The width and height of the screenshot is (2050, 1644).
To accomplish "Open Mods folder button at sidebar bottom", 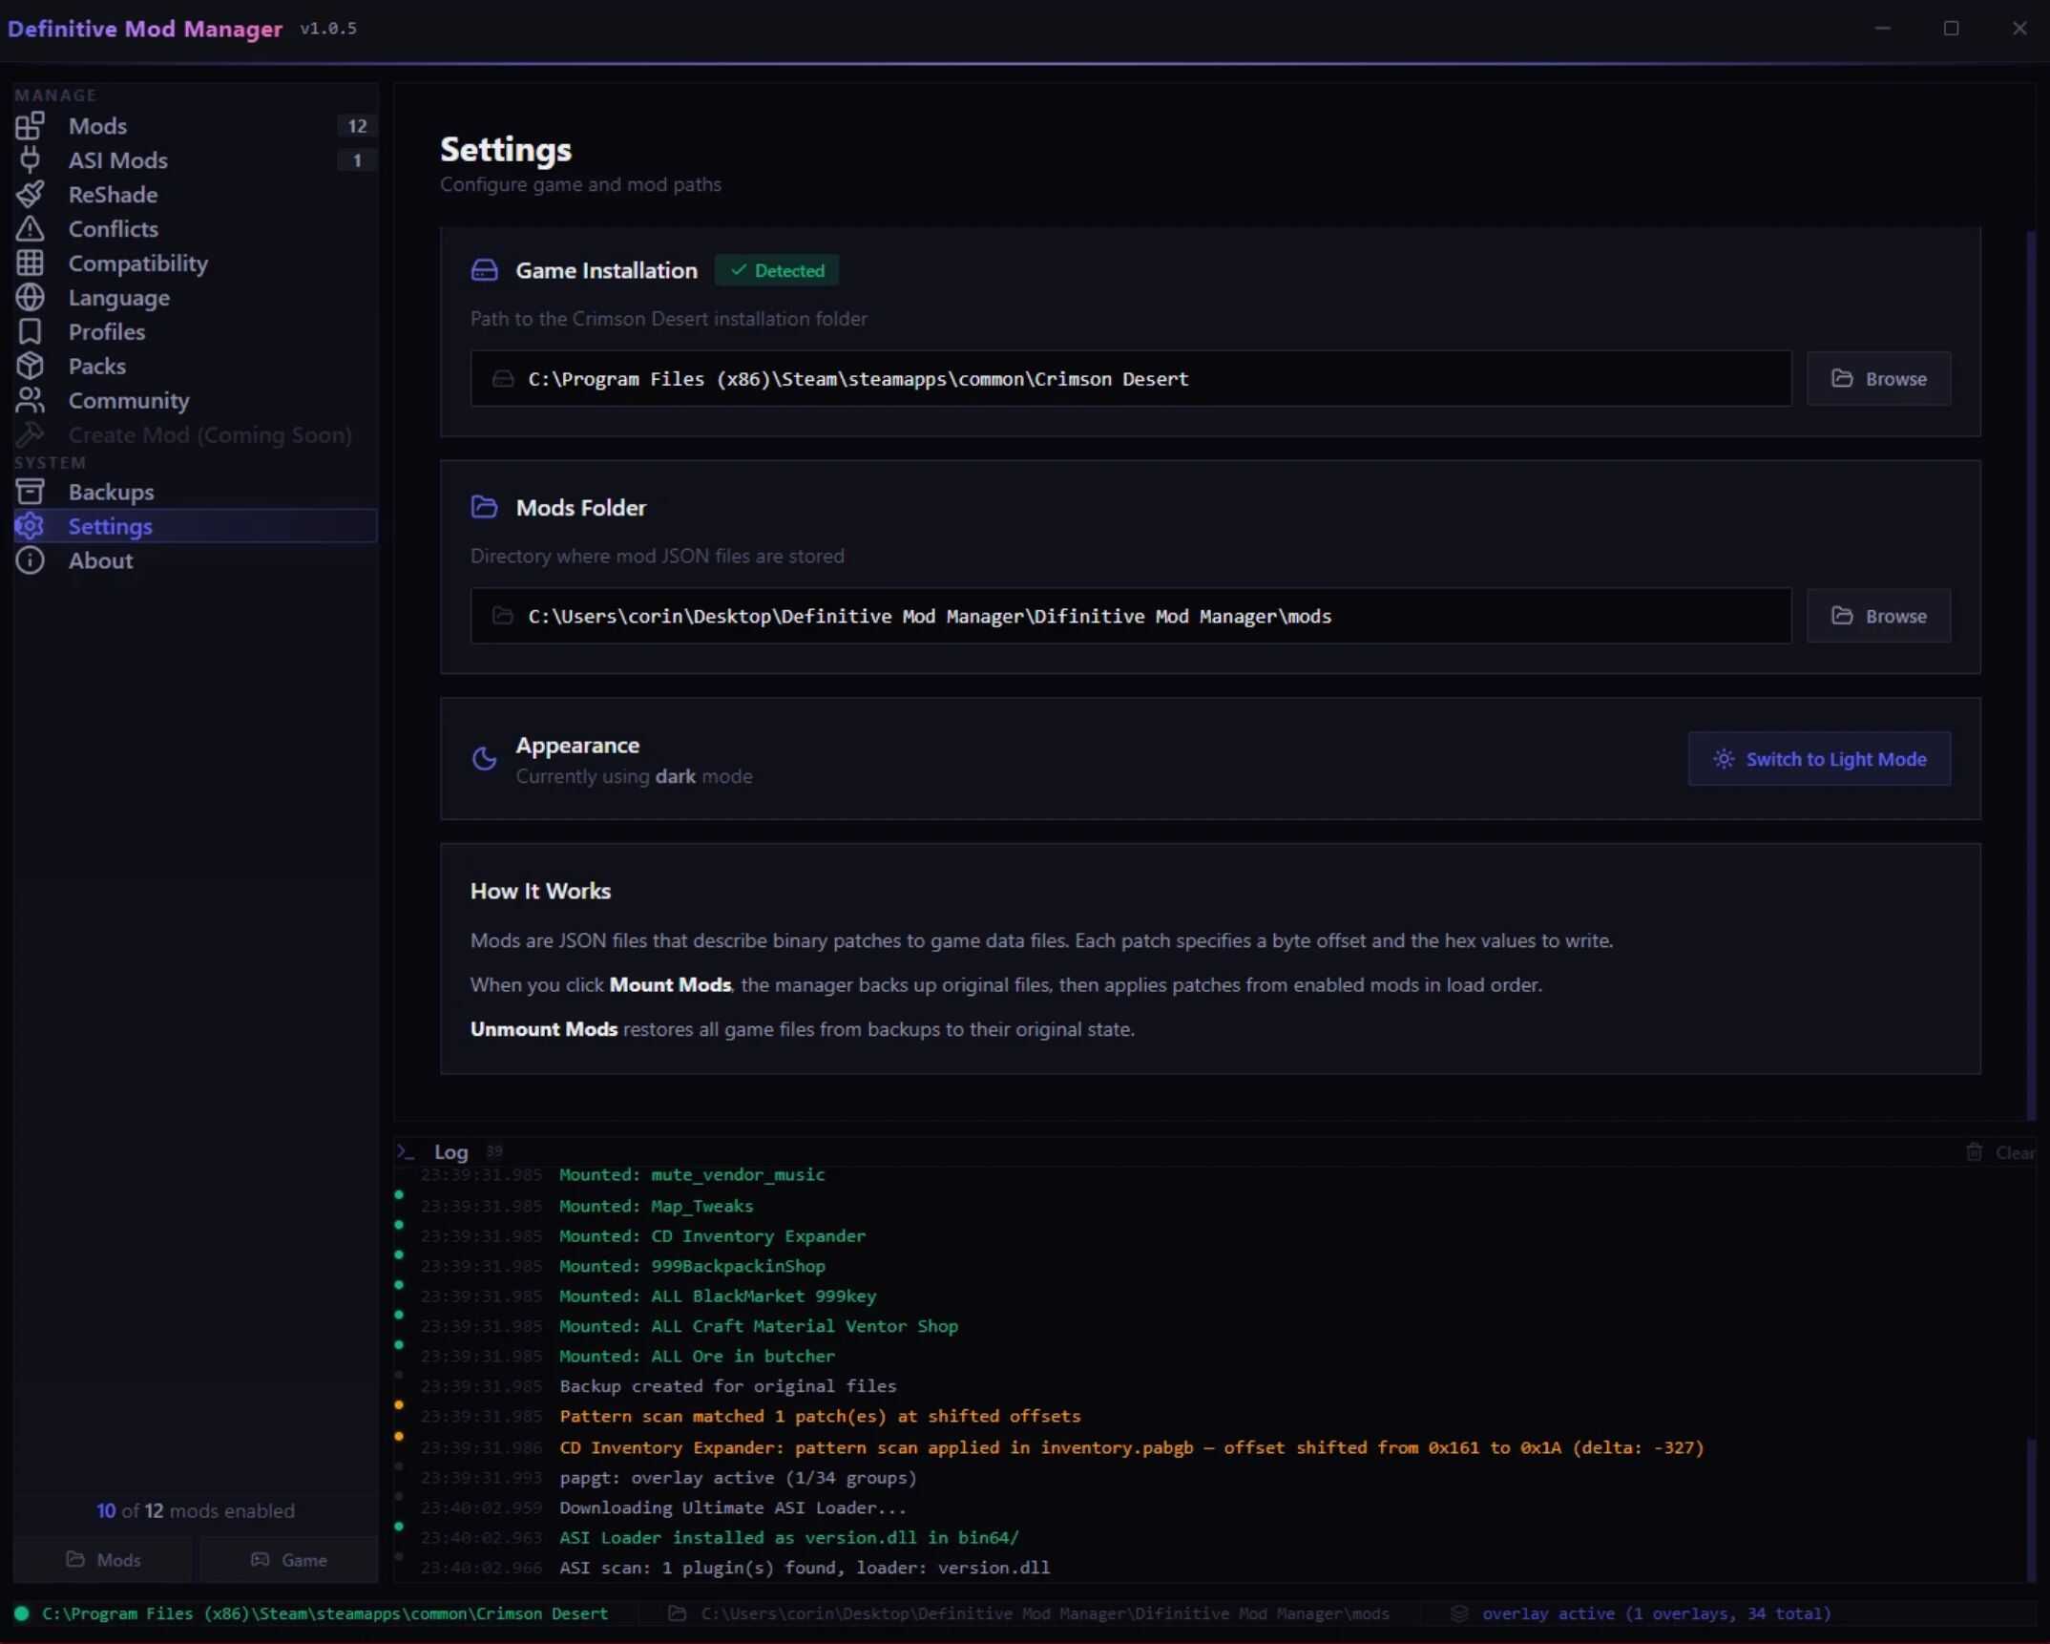I will pyautogui.click(x=103, y=1559).
